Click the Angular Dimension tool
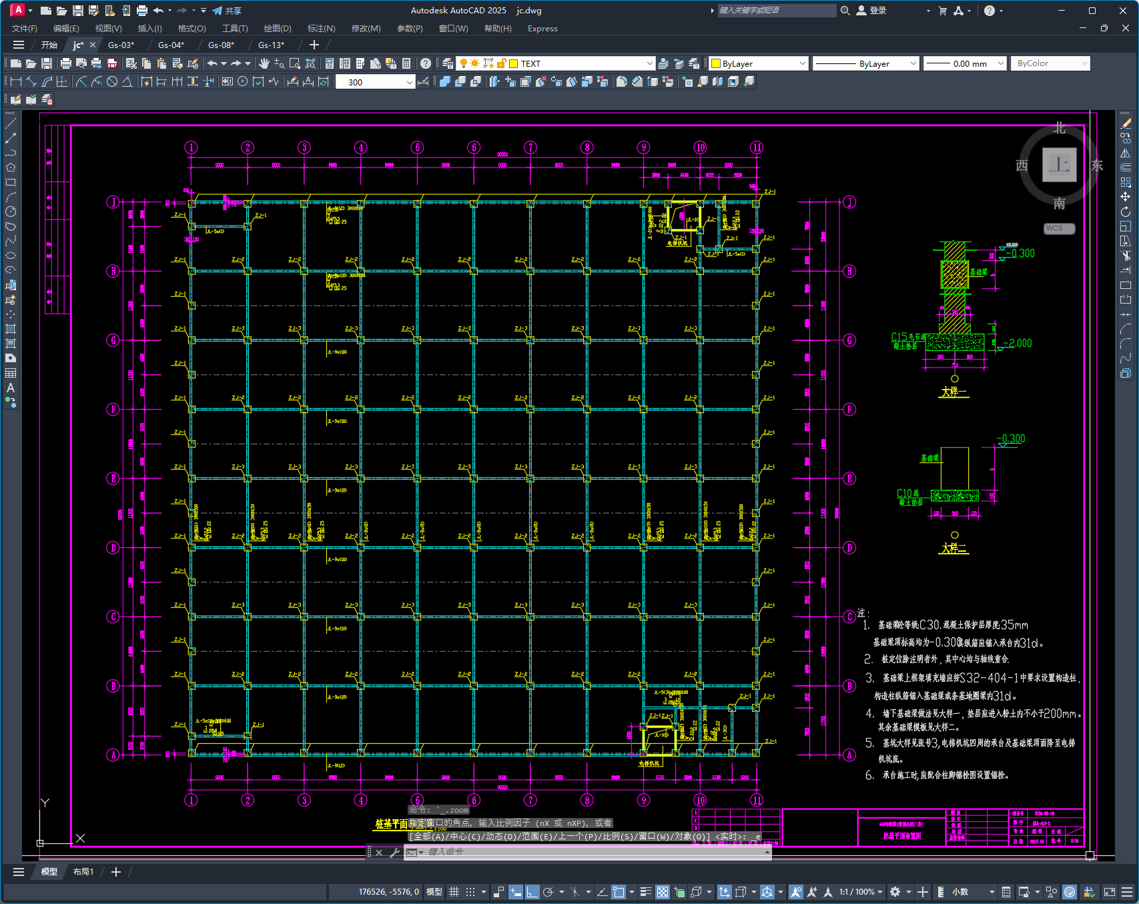Viewport: 1139px width, 904px height. click(127, 81)
